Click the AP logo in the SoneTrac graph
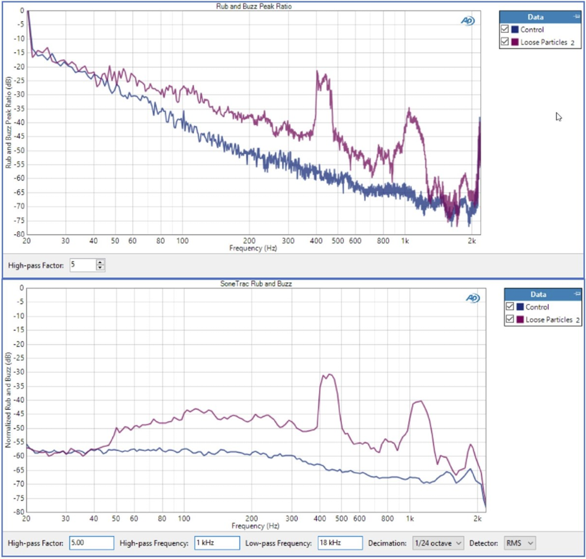The image size is (586, 559). pyautogui.click(x=473, y=298)
